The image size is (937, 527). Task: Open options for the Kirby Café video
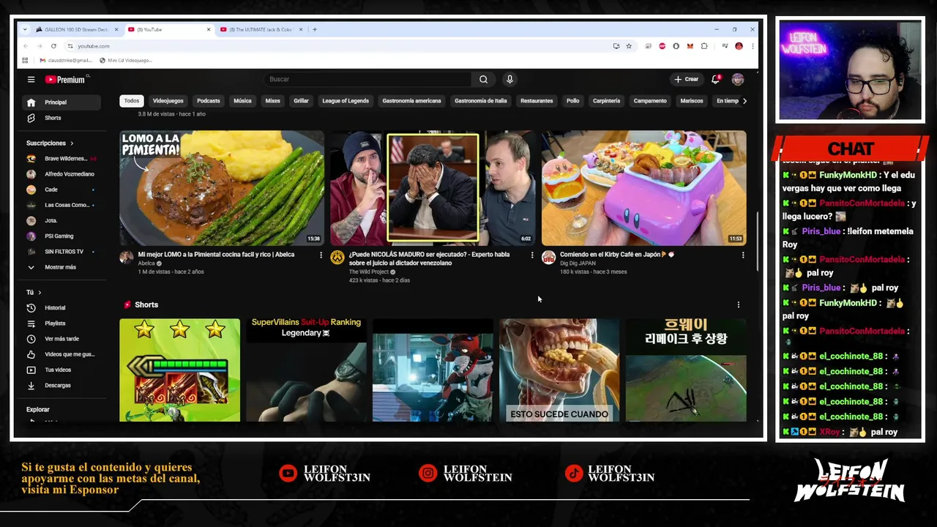(743, 255)
